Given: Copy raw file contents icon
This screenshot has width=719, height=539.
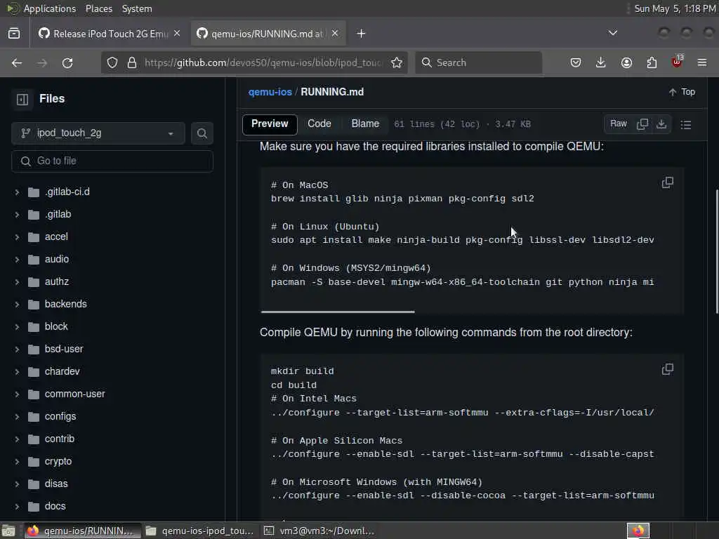Looking at the screenshot, I should coord(642,124).
